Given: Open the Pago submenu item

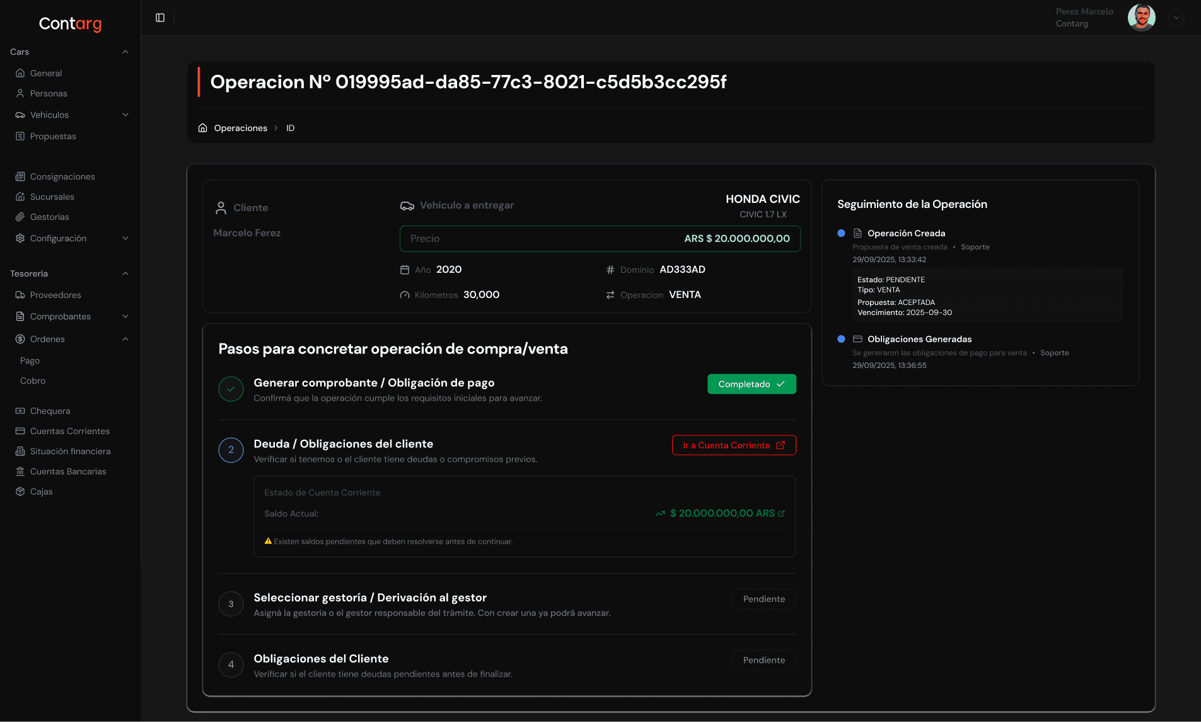Looking at the screenshot, I should click(30, 360).
